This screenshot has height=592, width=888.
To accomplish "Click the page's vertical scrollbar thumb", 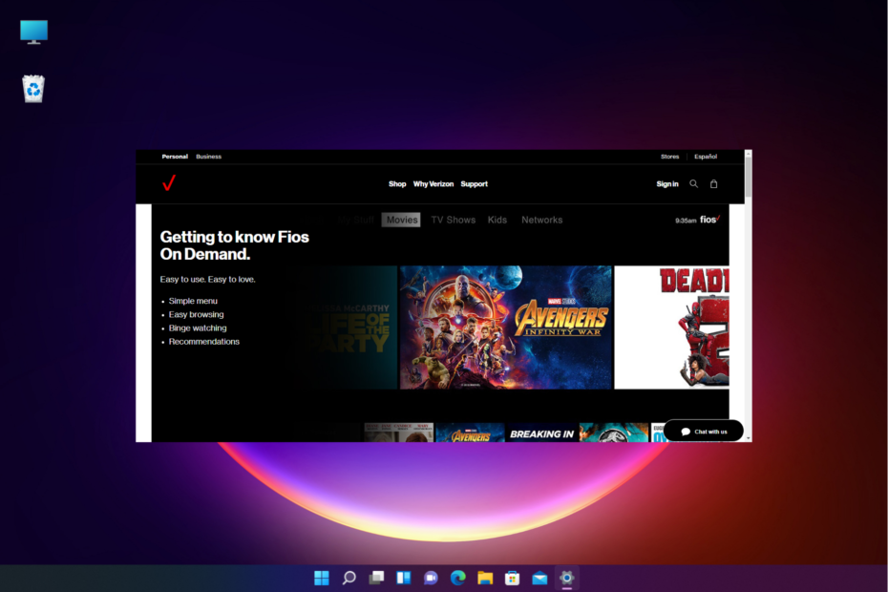I will pos(749,177).
